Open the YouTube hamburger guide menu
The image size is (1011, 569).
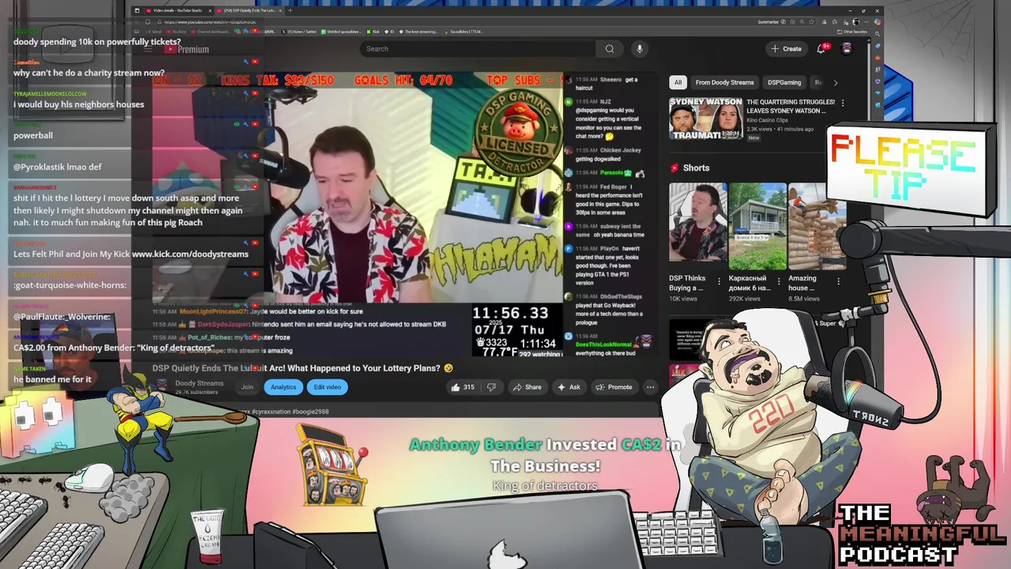click(x=148, y=49)
